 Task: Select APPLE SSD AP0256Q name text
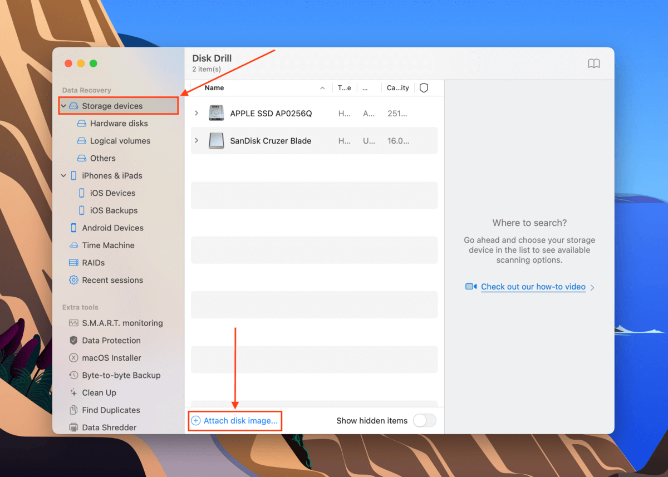(271, 114)
